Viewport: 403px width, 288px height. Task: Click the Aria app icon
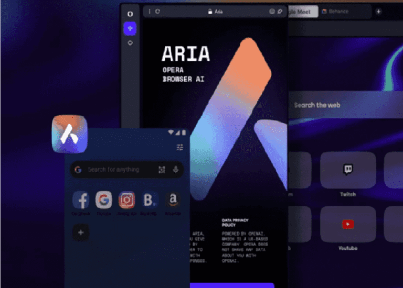point(70,134)
